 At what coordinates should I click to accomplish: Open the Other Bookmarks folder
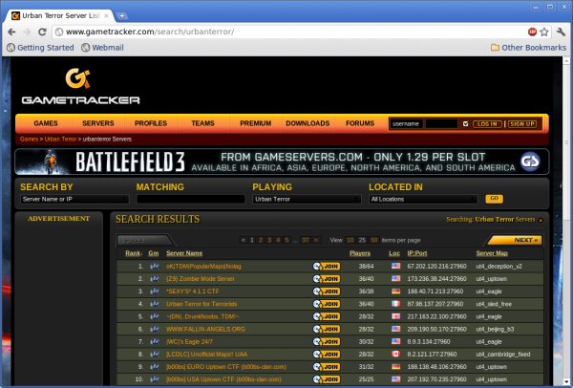(x=528, y=48)
